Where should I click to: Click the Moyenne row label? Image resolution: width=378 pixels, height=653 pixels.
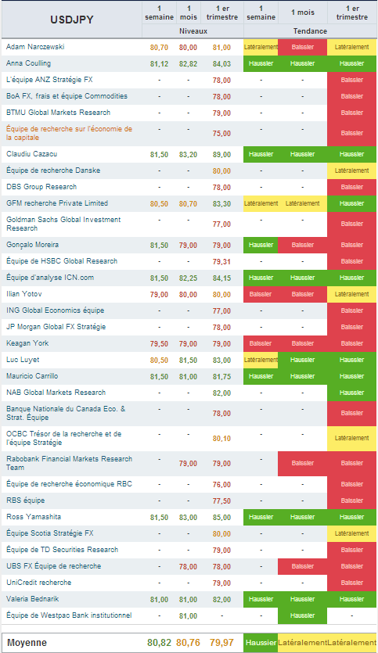27,643
